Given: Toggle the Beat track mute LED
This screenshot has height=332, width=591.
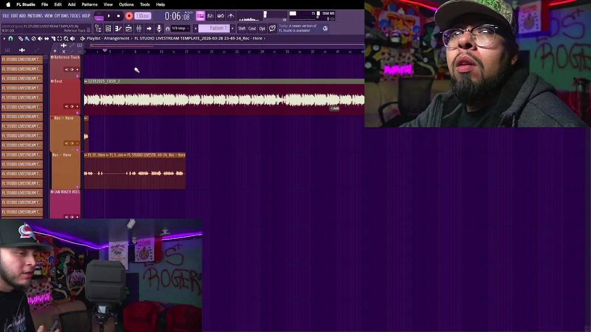Looking at the screenshot, I should tap(52, 81).
